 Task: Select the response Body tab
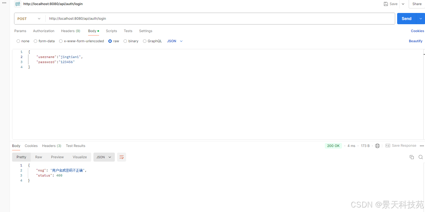point(16,146)
